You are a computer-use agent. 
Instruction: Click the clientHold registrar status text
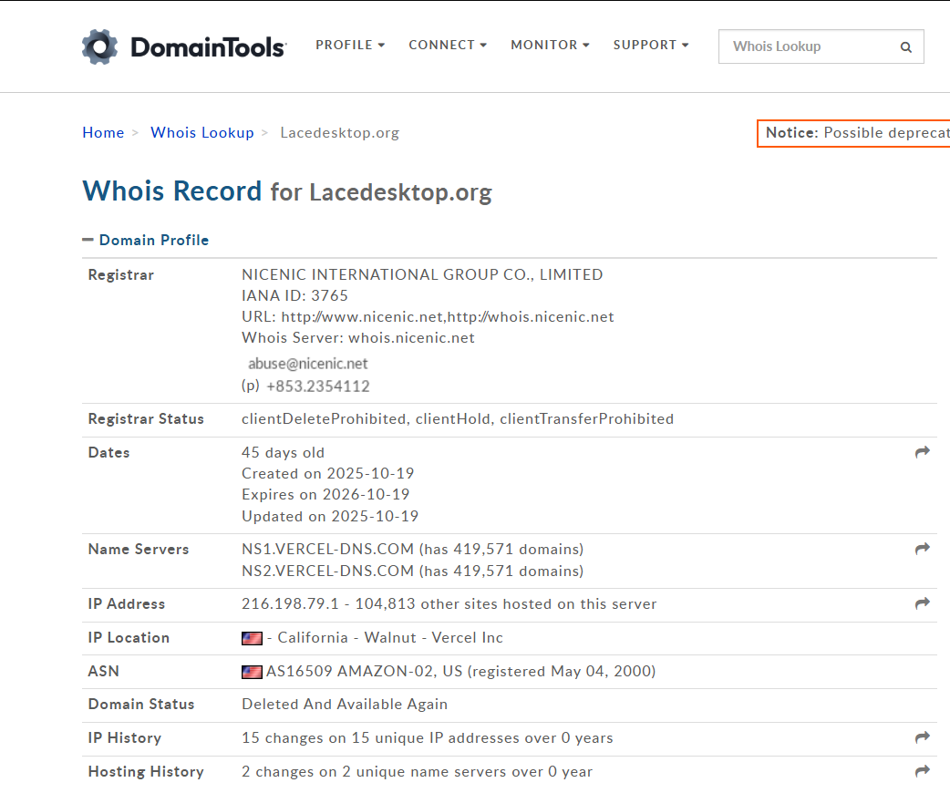(x=453, y=419)
